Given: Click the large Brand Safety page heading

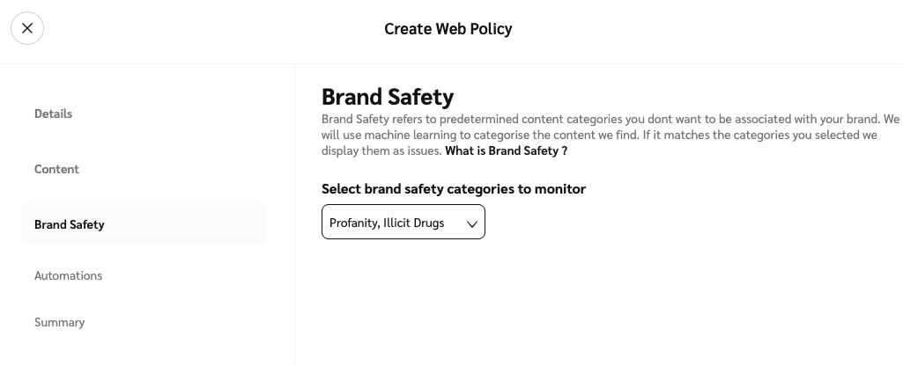Looking at the screenshot, I should click(388, 96).
